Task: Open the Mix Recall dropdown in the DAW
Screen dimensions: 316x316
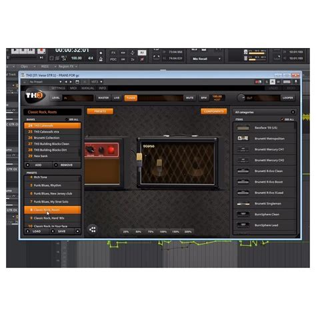Action: (x=207, y=59)
